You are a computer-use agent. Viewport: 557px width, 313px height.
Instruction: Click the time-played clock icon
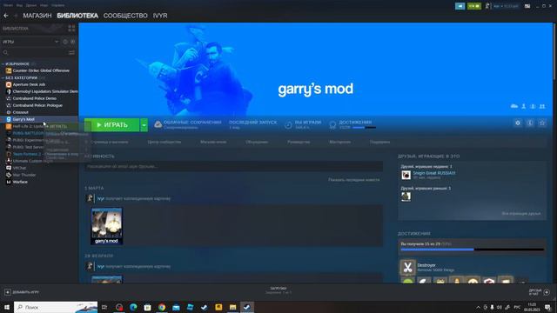pyautogui.click(x=288, y=125)
